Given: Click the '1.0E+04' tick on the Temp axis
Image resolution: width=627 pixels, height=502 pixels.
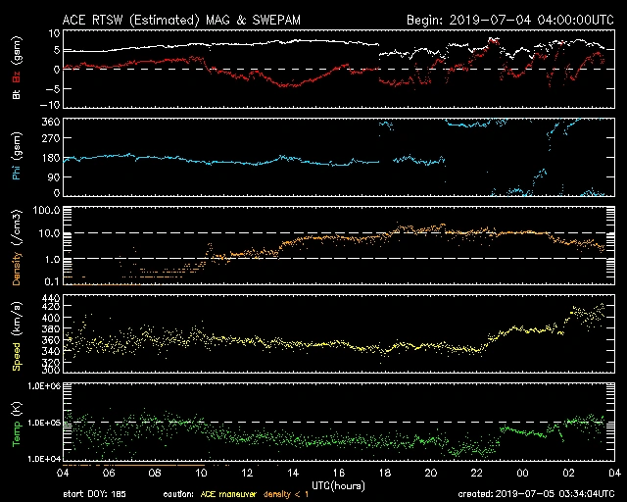Looking at the screenshot, I should click(x=44, y=458).
